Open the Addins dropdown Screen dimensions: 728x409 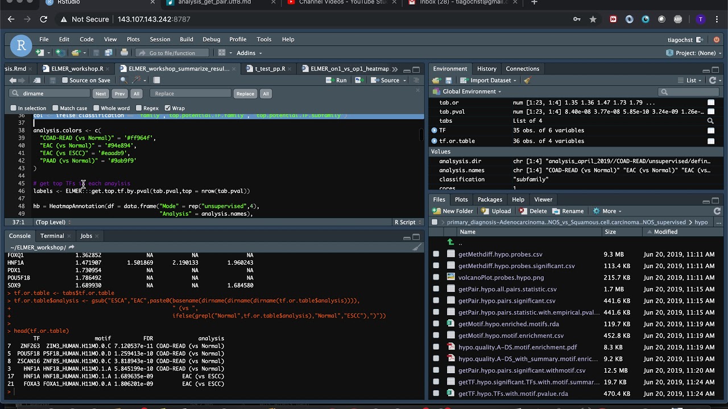[249, 53]
